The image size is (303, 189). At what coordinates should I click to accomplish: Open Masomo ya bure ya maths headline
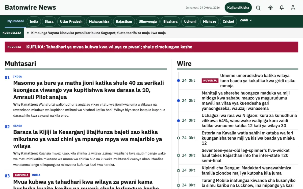tap(89, 90)
